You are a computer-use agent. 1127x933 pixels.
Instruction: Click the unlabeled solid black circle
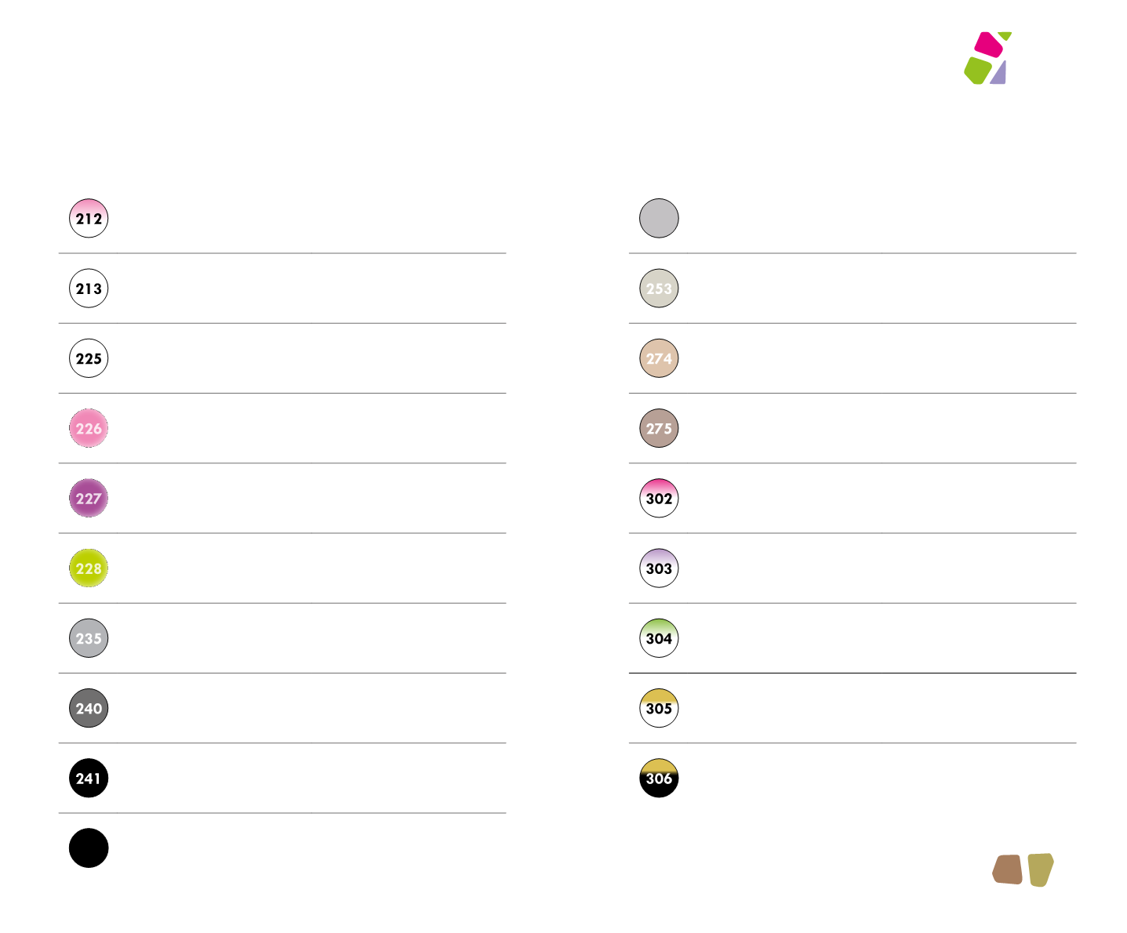tap(89, 848)
